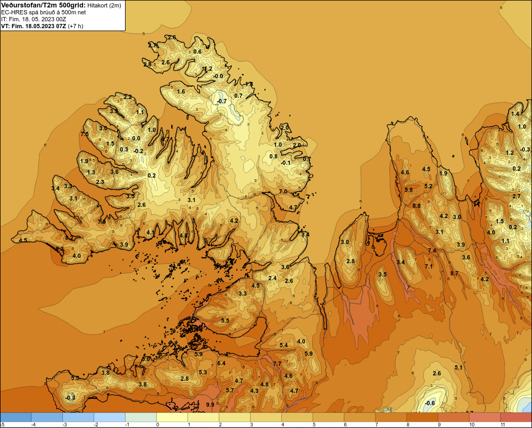Click the '(+7 h)' forecast offset text

tap(76, 26)
